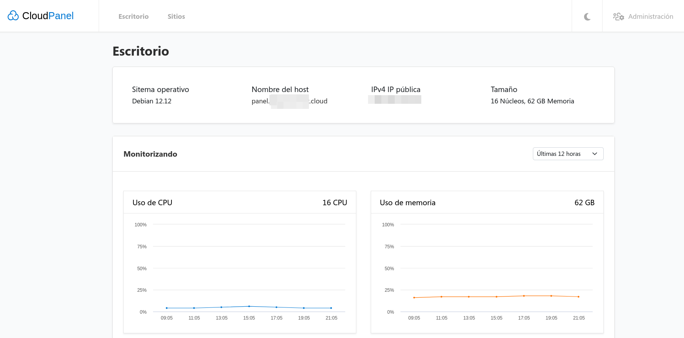Click the Escritorio page heading
The width and height of the screenshot is (684, 338).
[141, 51]
